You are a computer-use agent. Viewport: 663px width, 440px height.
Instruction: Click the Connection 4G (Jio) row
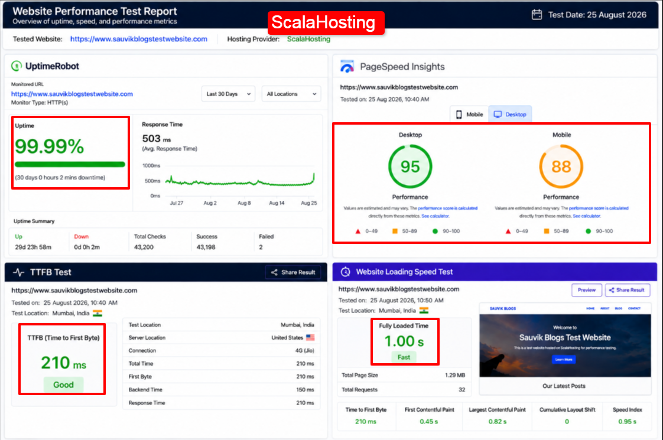[x=221, y=351]
